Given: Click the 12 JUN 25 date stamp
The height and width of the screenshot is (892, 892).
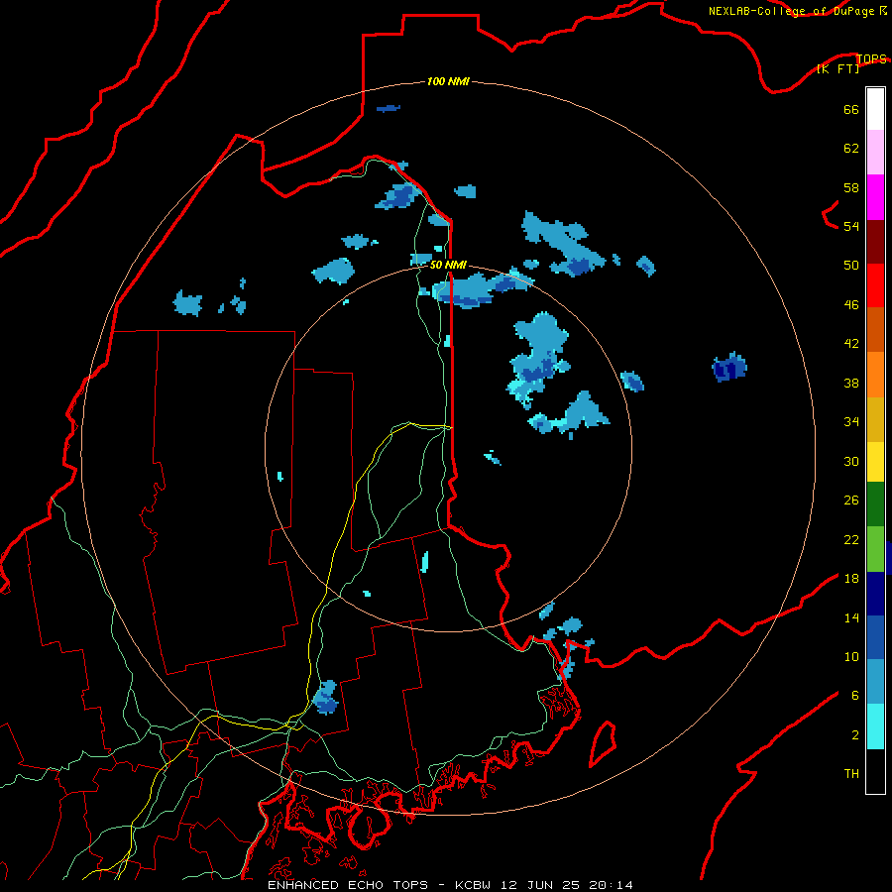Looking at the screenshot, I should click(x=540, y=885).
